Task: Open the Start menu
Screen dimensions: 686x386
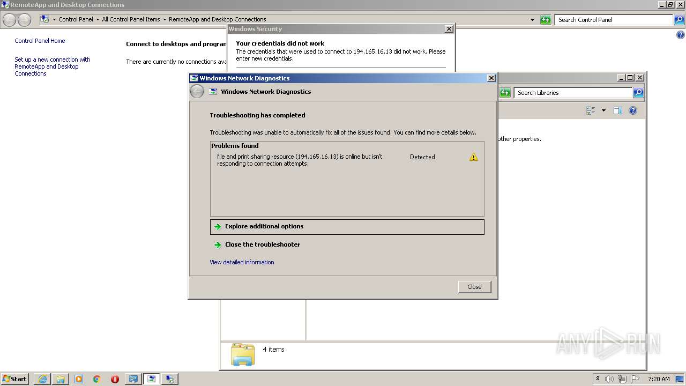Action: [14, 378]
